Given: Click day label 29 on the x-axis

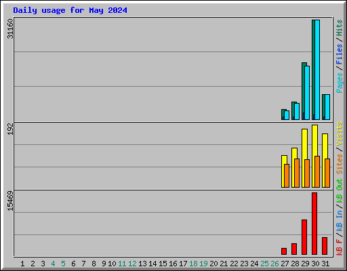Looking at the screenshot, I should click(305, 264).
